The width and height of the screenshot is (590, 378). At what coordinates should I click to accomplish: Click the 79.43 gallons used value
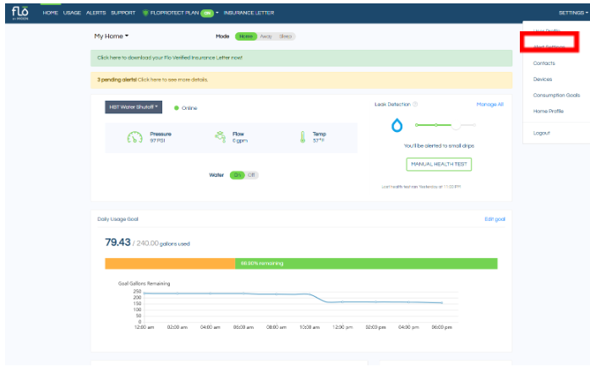pyautogui.click(x=117, y=243)
